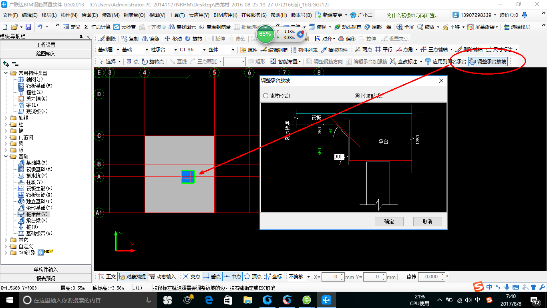
Task: Activate the 偏移 (offset) tool
Action: coord(347,39)
